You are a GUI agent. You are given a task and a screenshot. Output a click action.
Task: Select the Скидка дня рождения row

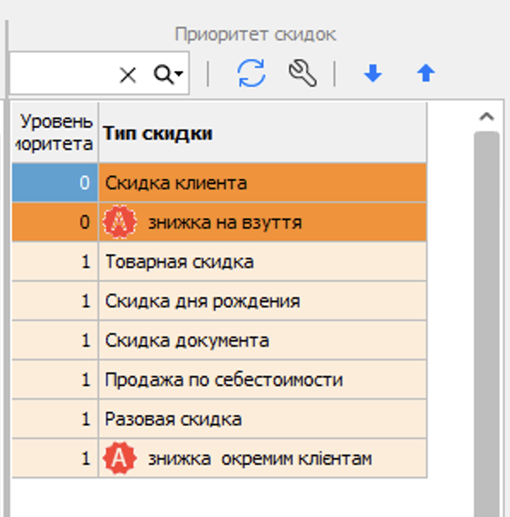(x=219, y=301)
